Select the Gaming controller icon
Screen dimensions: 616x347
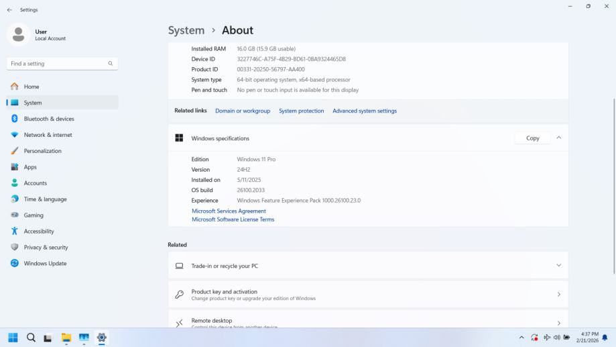coord(15,215)
